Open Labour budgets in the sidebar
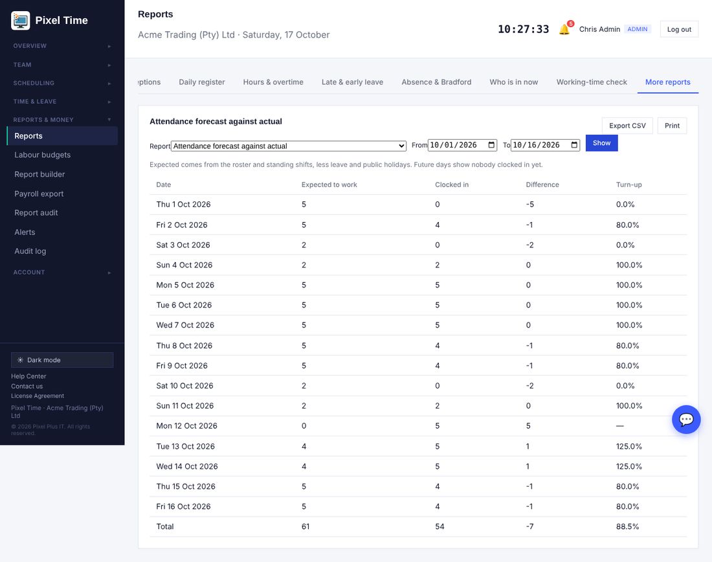This screenshot has height=562, width=712. pyautogui.click(x=62, y=155)
